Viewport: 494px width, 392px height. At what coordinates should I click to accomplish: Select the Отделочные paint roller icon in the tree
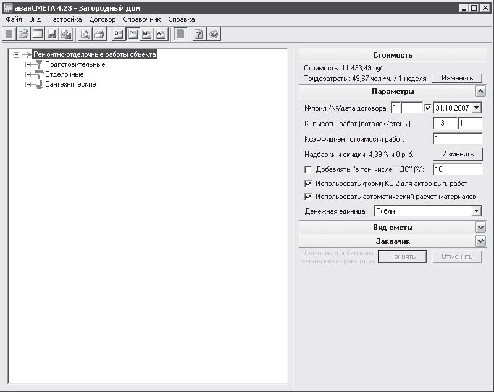[x=39, y=74]
